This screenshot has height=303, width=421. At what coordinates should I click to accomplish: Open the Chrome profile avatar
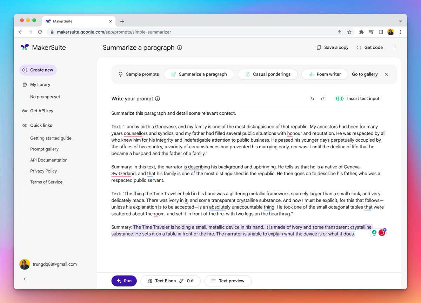point(390,32)
